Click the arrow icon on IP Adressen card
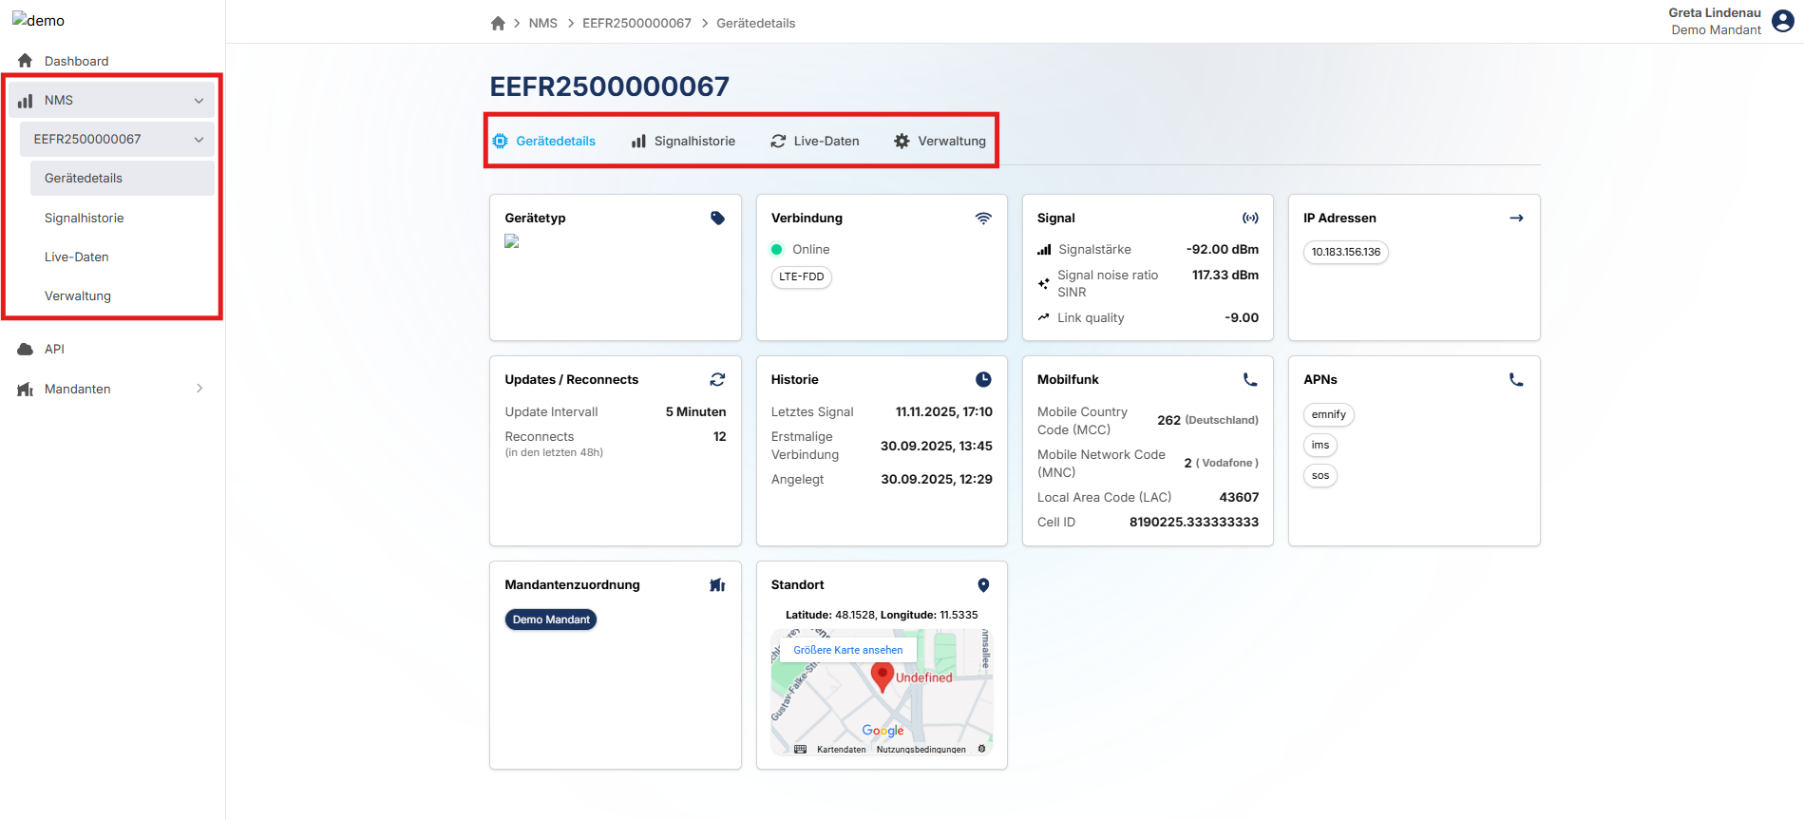This screenshot has width=1804, height=820. [1516, 219]
